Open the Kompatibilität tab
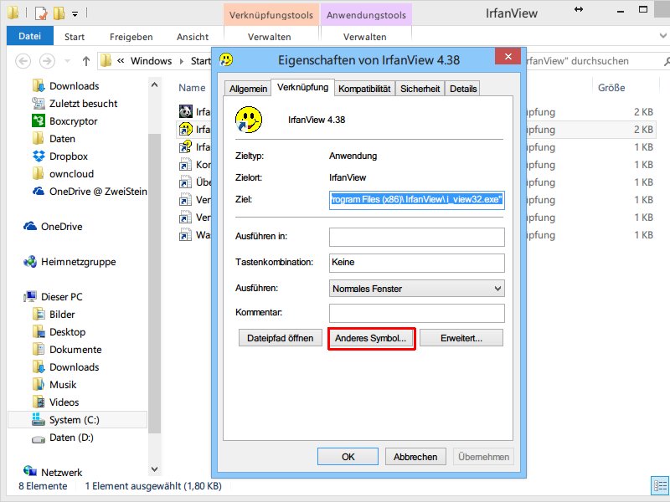Viewport: 670px width, 502px height. pos(364,89)
